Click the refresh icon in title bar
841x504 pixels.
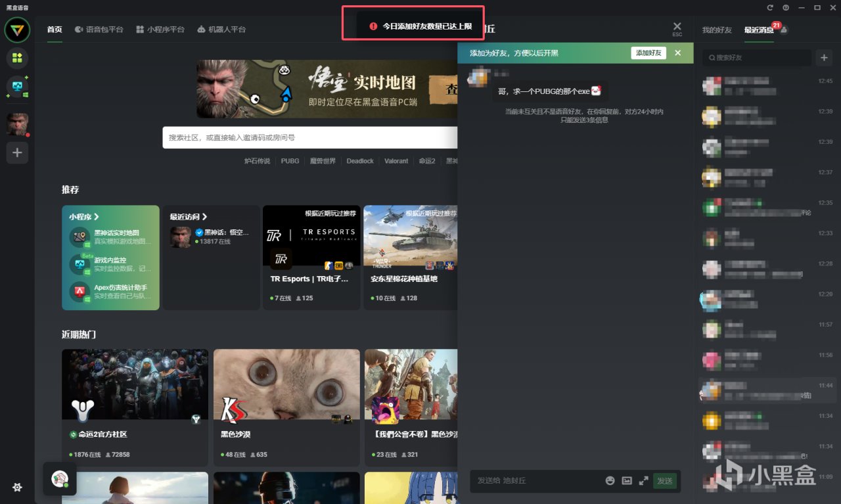tap(770, 7)
